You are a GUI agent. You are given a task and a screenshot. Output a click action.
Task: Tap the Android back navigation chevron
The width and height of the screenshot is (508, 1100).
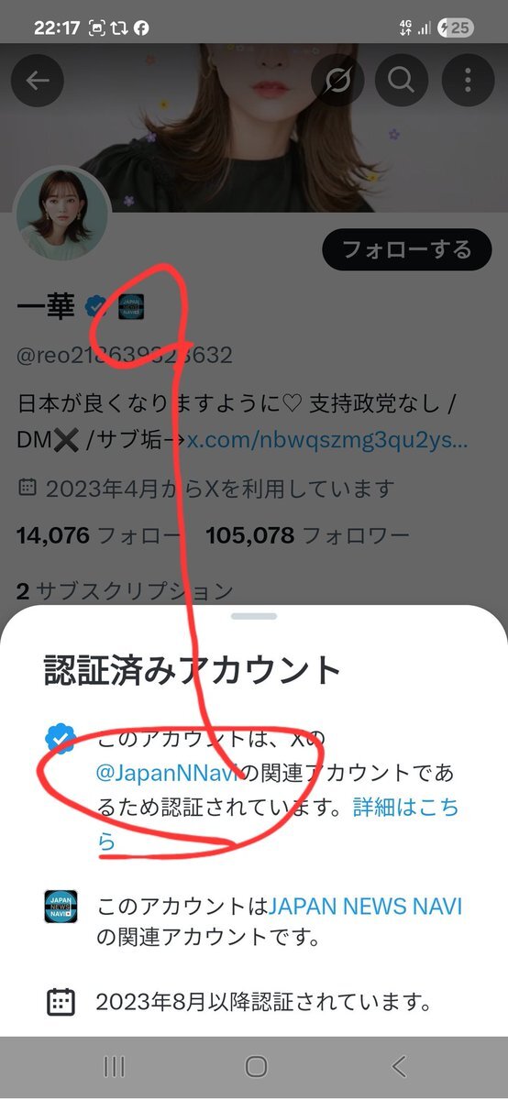coord(398,1066)
